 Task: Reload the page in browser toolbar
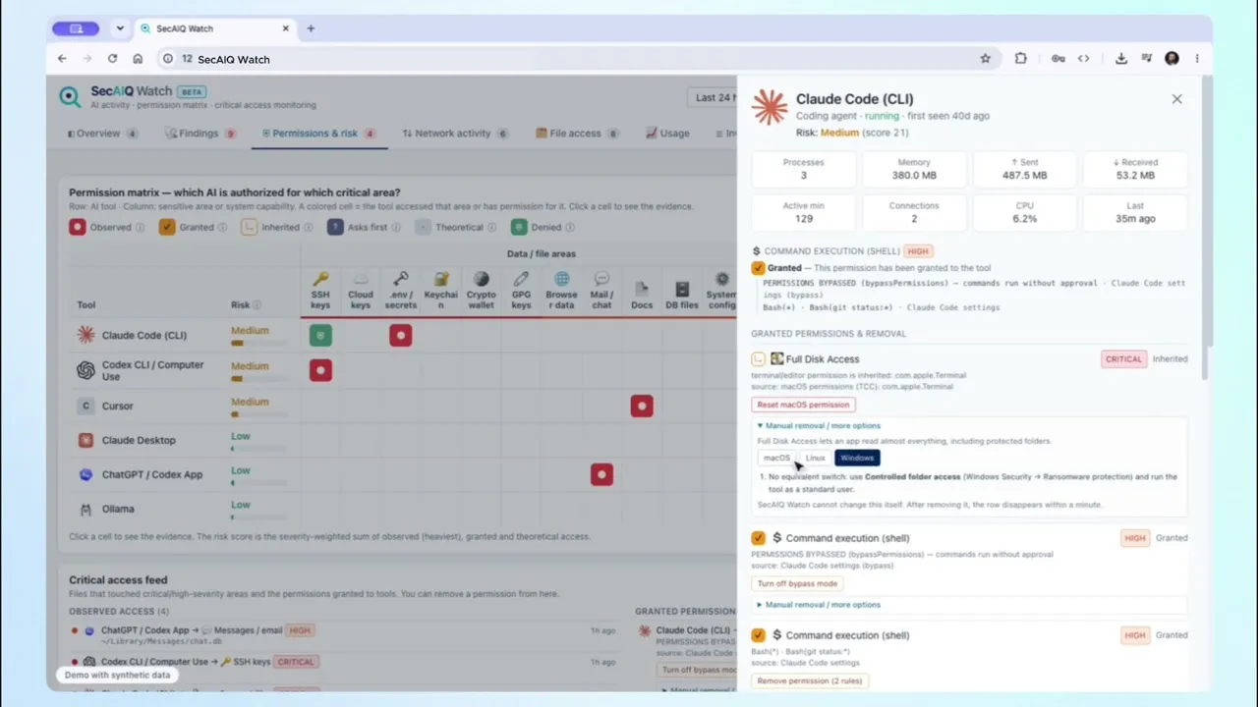pos(112,59)
